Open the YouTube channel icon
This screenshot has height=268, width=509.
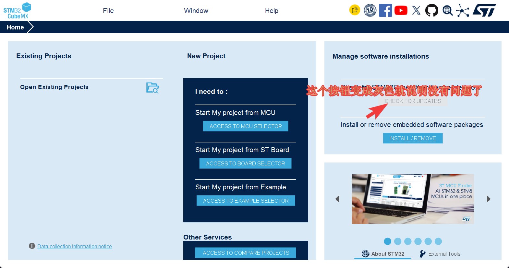(x=401, y=10)
